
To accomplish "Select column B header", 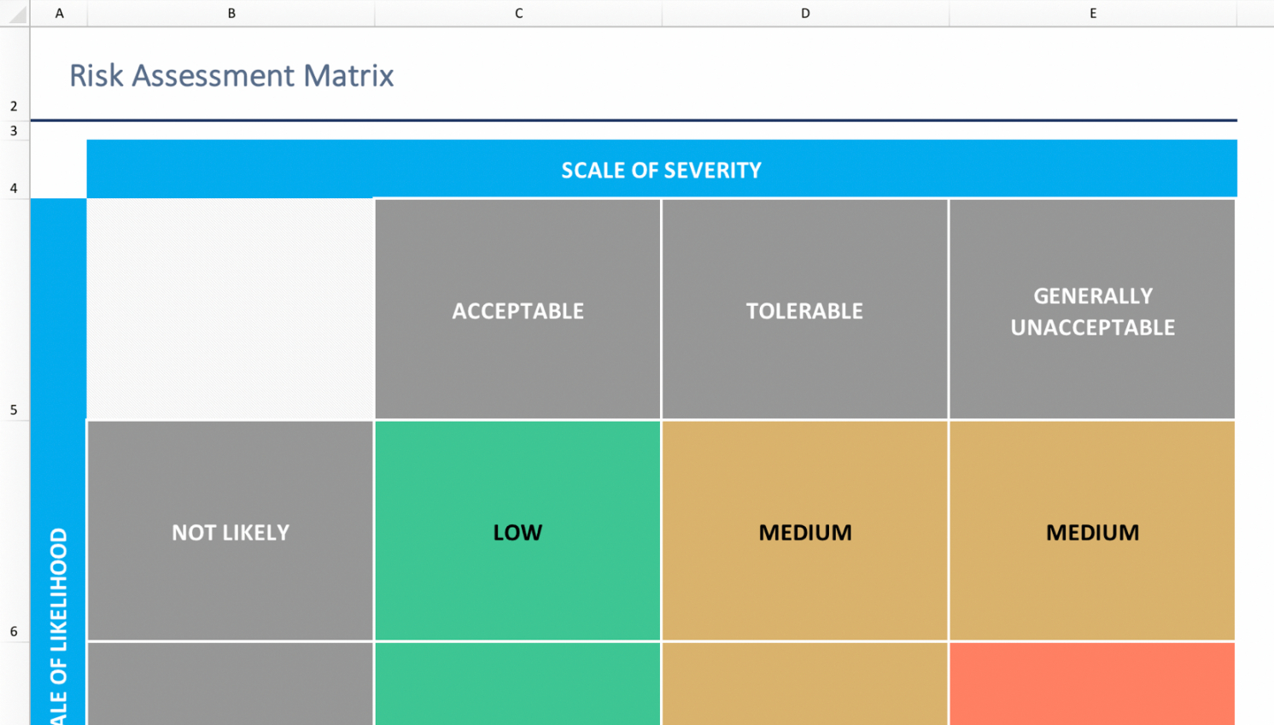I will click(x=231, y=13).
